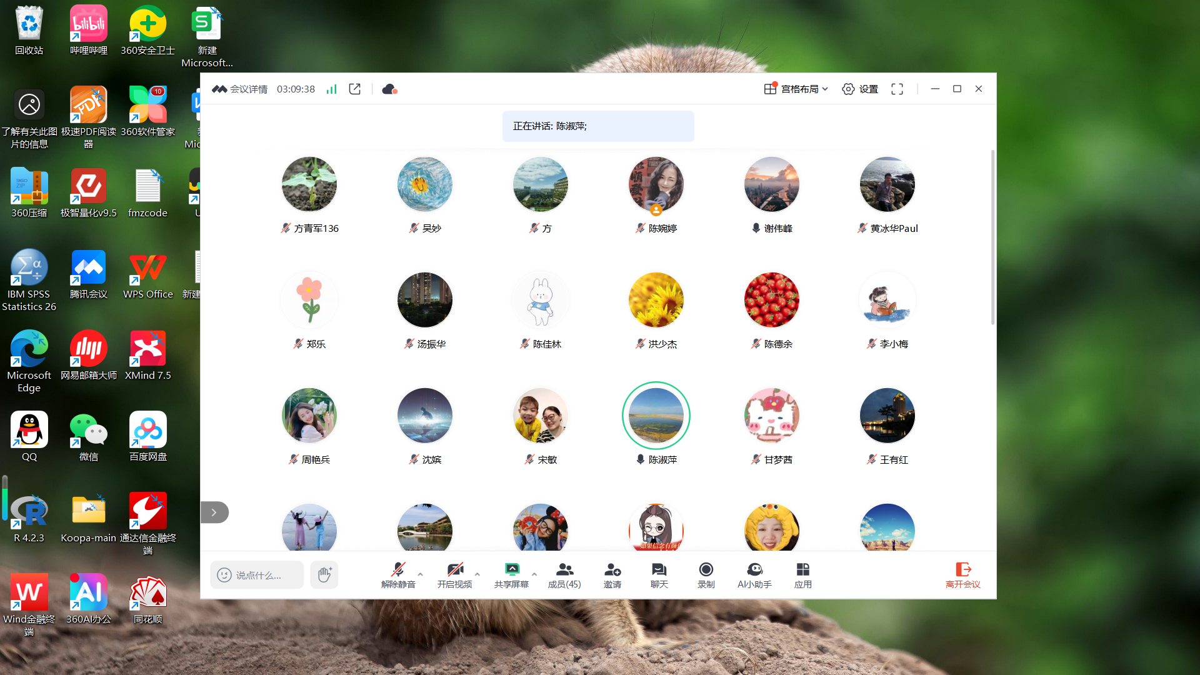Expand audio options arrow beside 解除静音
This screenshot has width=1200, height=675.
click(420, 573)
